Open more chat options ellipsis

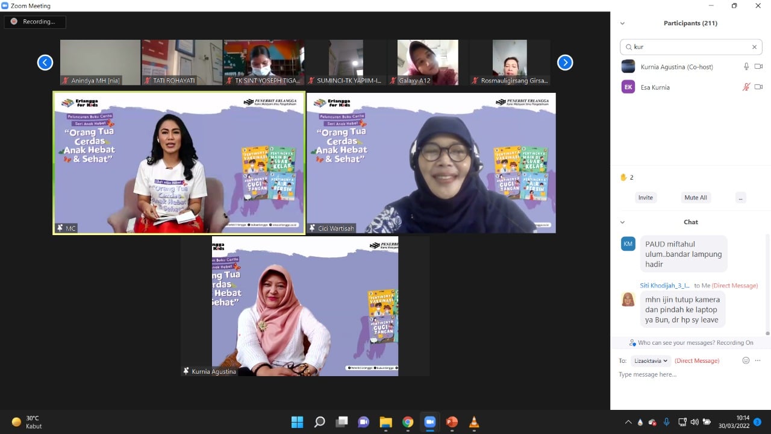click(x=758, y=360)
